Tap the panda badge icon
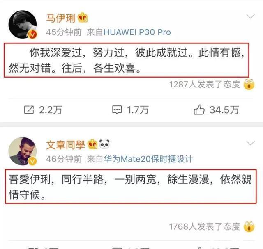The width and height of the screenshot is (263, 249). pos(104,144)
